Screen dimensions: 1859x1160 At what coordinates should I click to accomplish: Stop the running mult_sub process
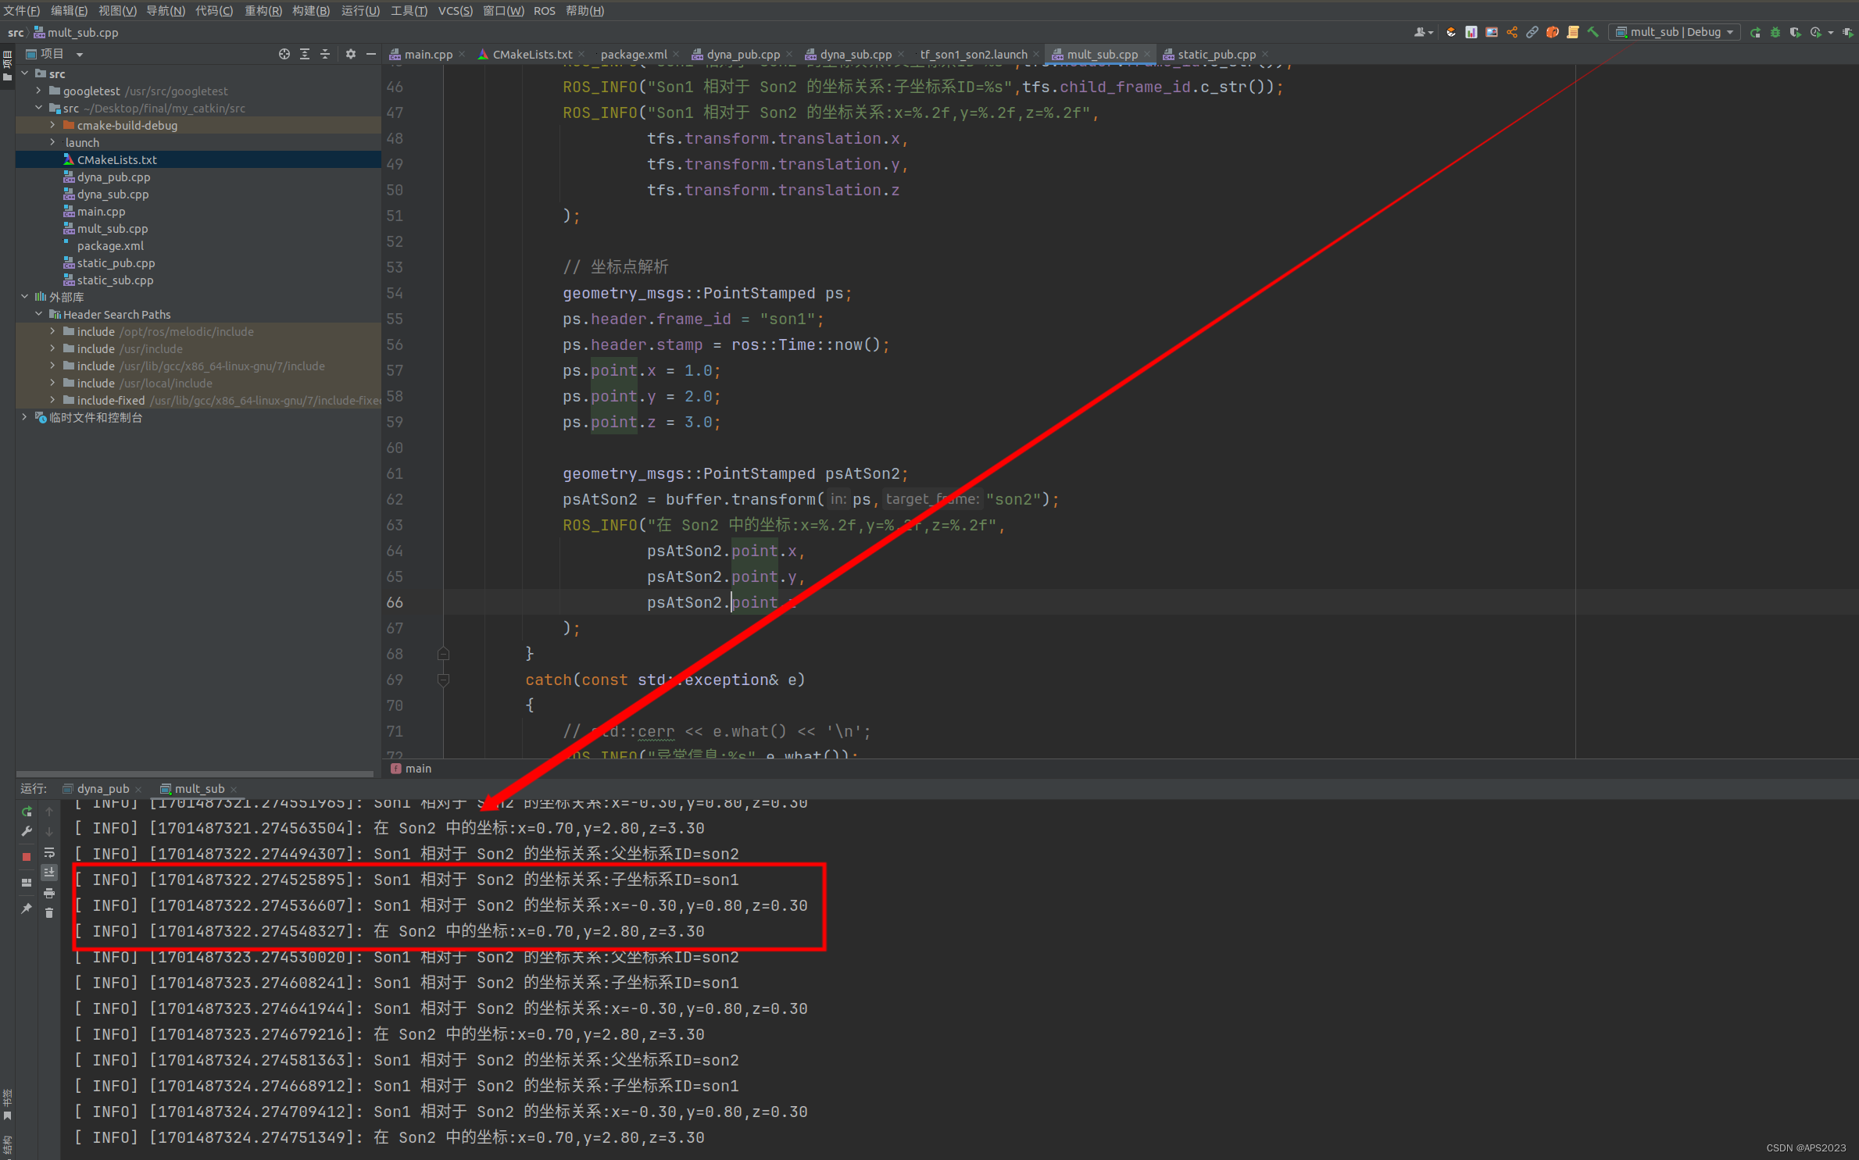coord(27,857)
